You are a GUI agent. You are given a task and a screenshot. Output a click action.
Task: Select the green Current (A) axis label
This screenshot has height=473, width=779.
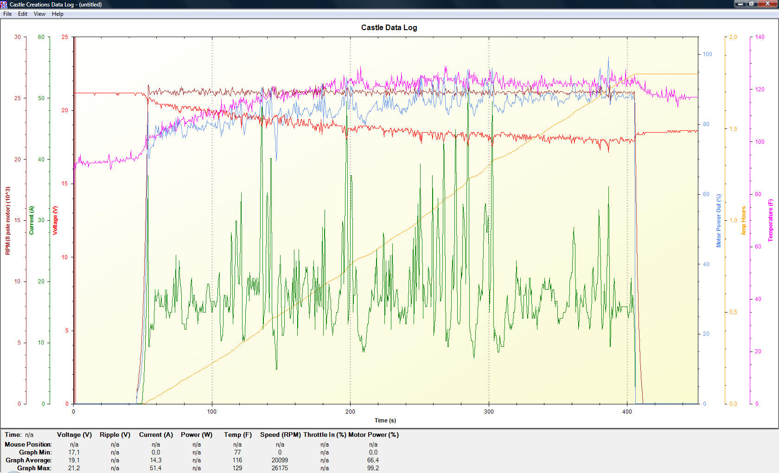point(32,220)
